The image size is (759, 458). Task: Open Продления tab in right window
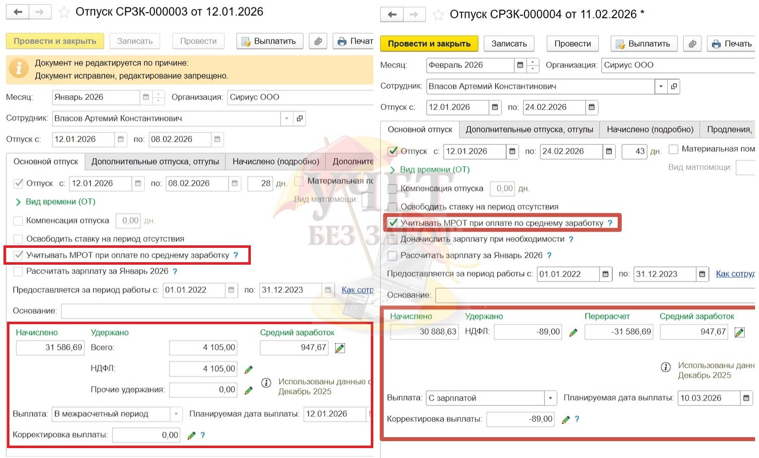728,129
